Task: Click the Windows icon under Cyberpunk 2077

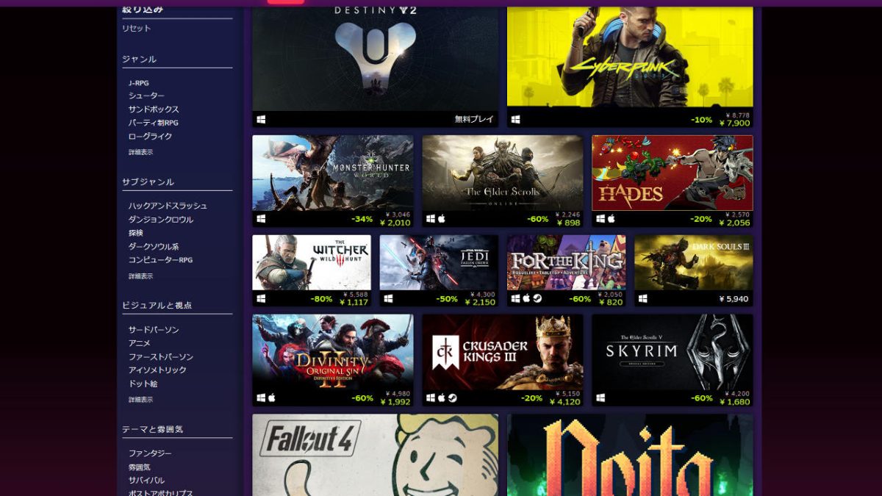Action: pyautogui.click(x=516, y=120)
